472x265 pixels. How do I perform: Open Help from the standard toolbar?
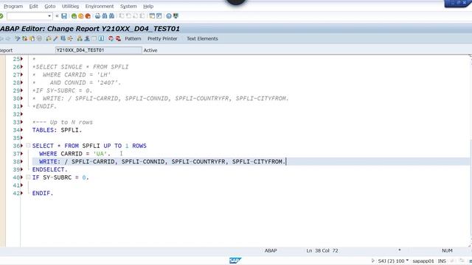[x=169, y=16]
